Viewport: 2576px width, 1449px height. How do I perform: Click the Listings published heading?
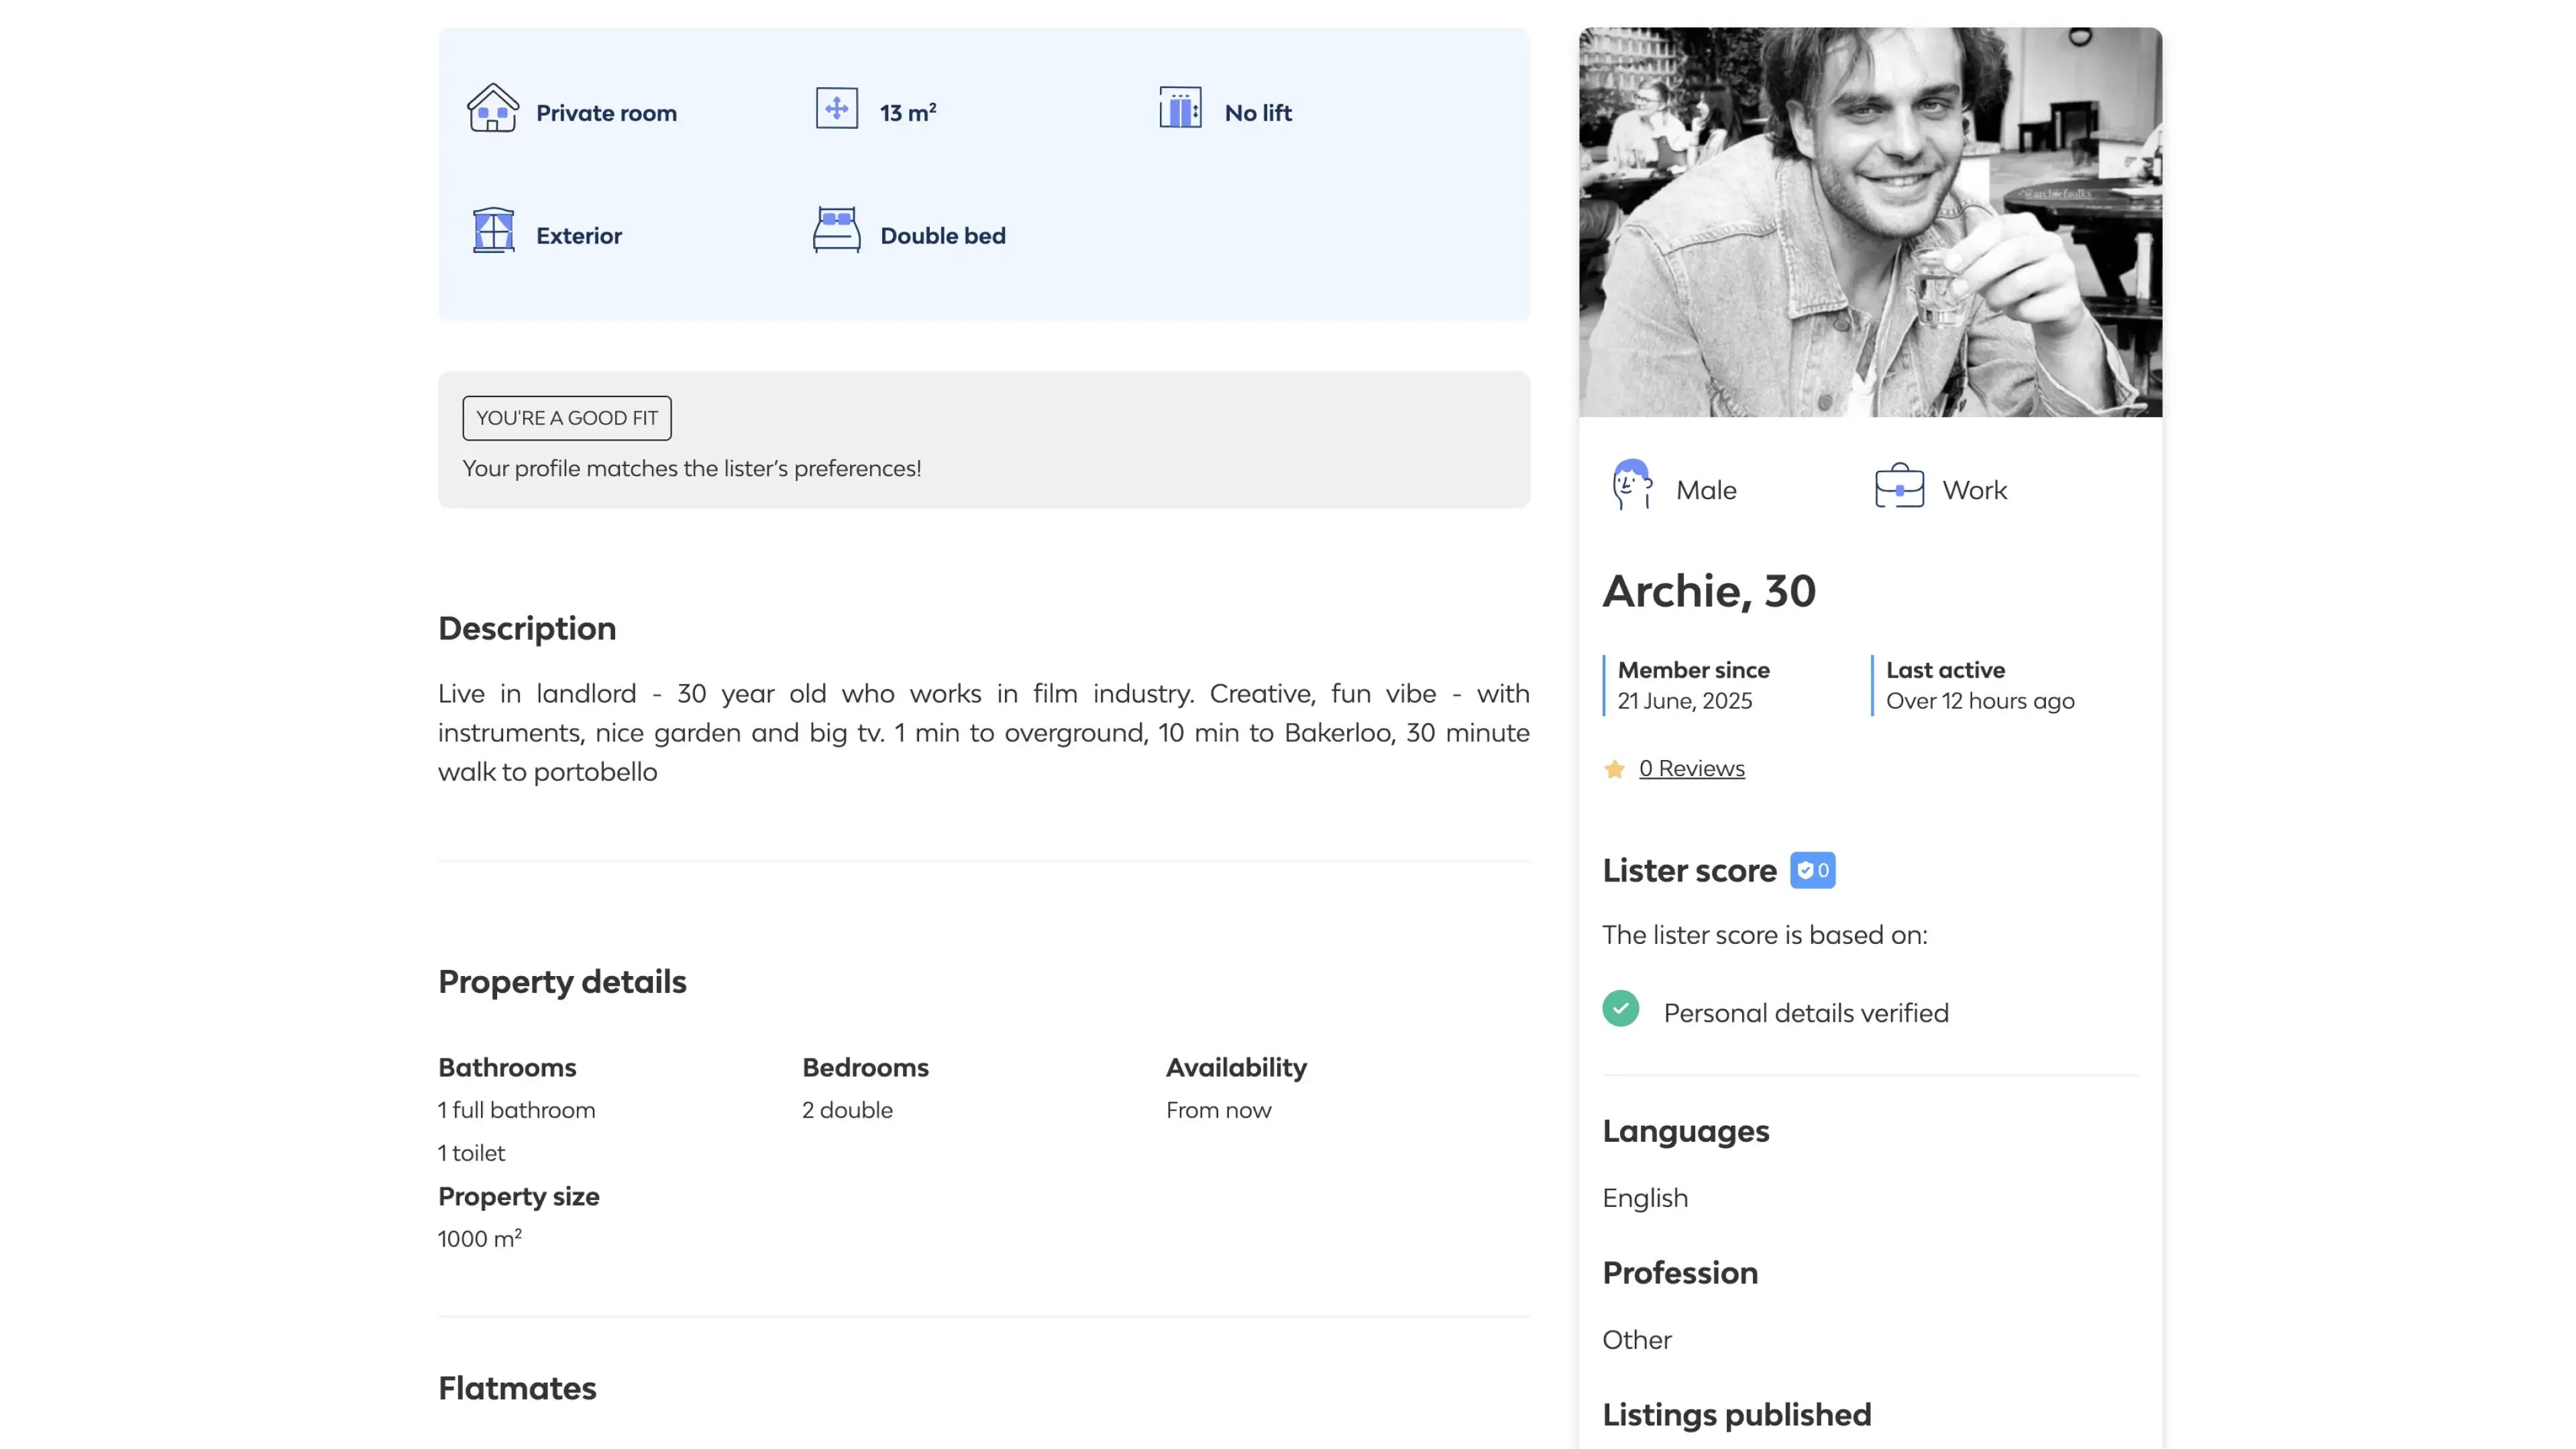point(1736,1414)
